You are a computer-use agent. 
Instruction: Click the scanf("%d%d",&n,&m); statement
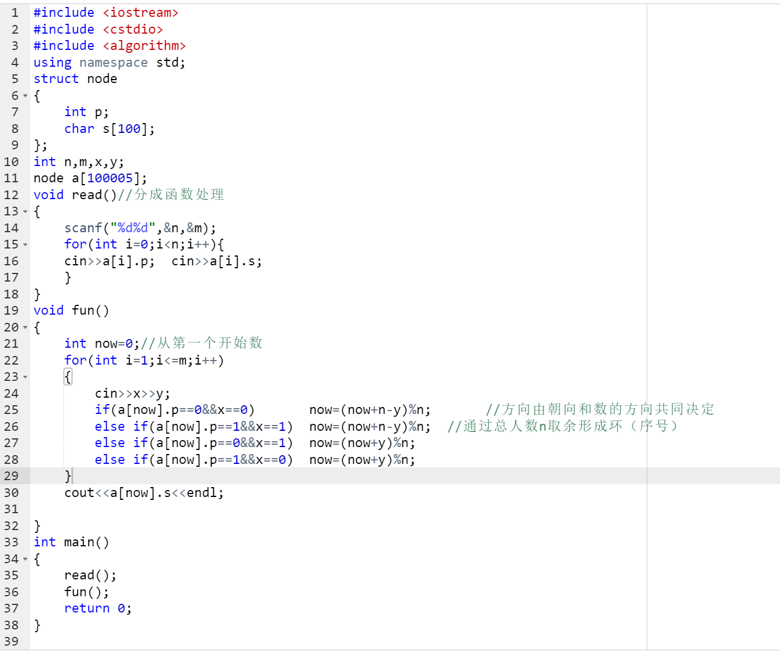pyautogui.click(x=141, y=228)
